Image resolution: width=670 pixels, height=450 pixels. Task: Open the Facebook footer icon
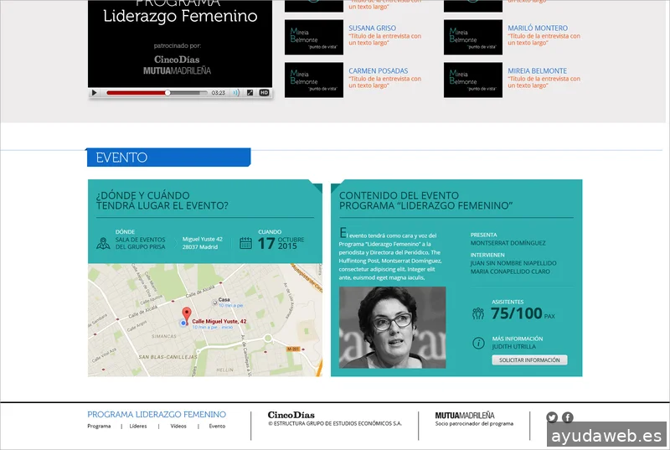coord(568,417)
